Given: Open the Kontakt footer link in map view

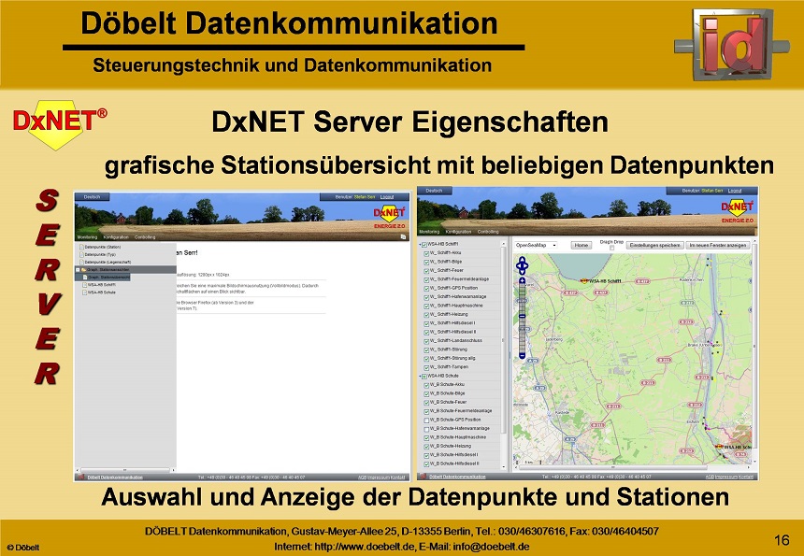Looking at the screenshot, I should pos(746,477).
